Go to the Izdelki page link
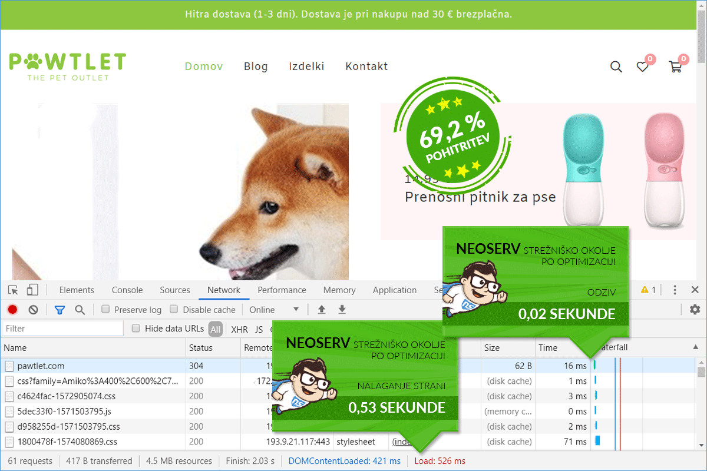 306,67
